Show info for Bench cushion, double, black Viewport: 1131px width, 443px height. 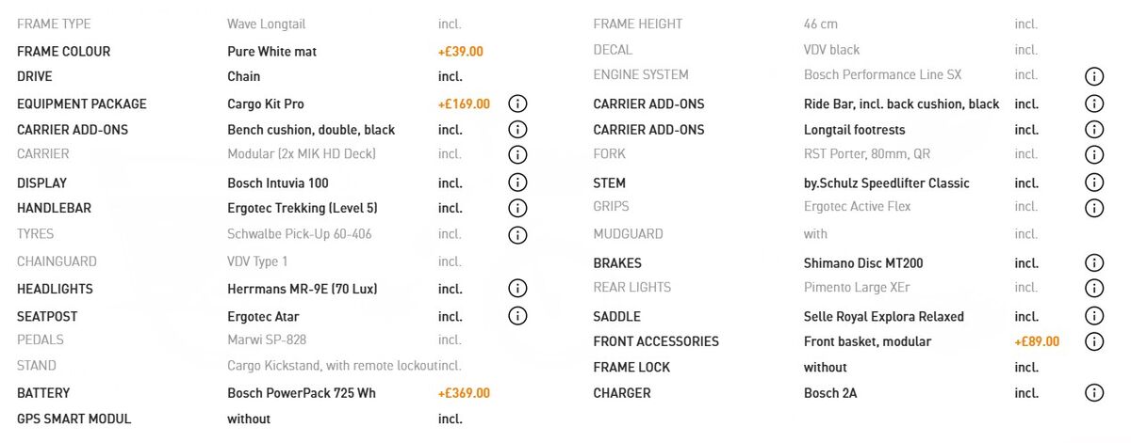coord(517,129)
